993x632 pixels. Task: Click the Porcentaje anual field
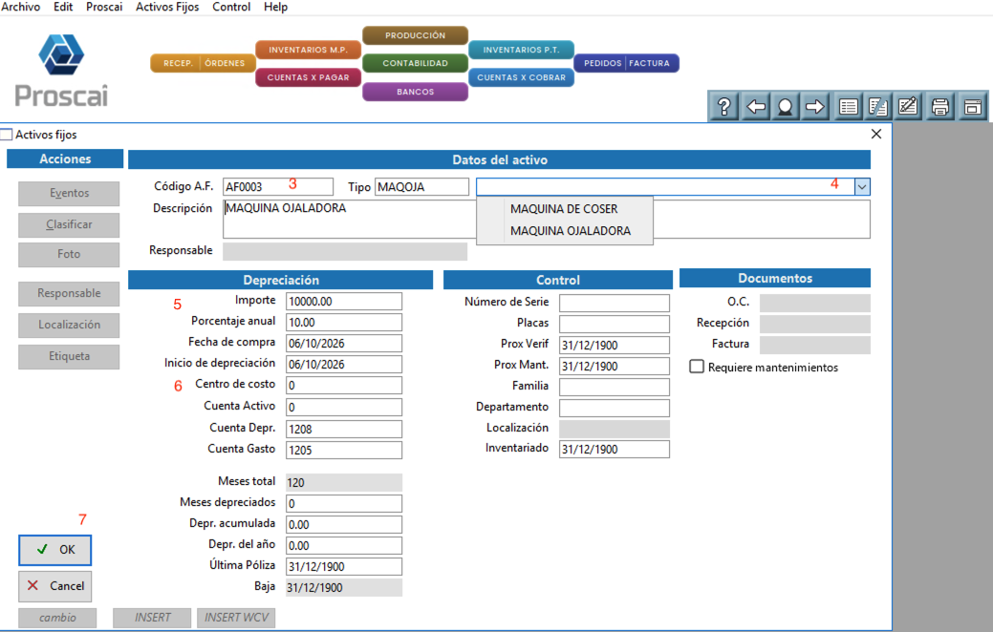click(344, 322)
